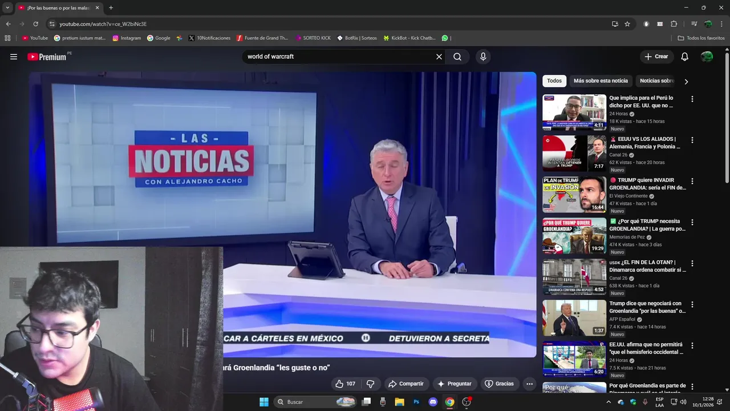Open Google bookmark

click(x=159, y=38)
